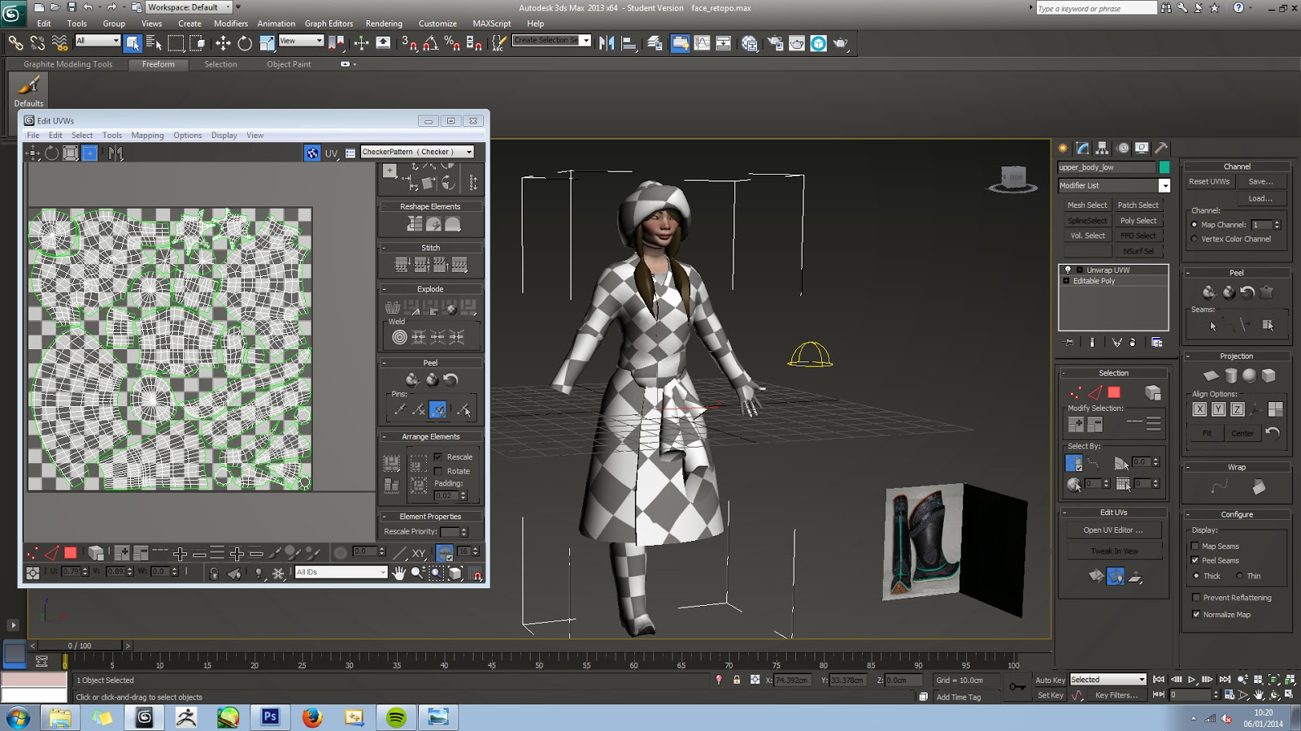Click the Defaults paintbrush icon
This screenshot has height=731, width=1301.
(28, 85)
